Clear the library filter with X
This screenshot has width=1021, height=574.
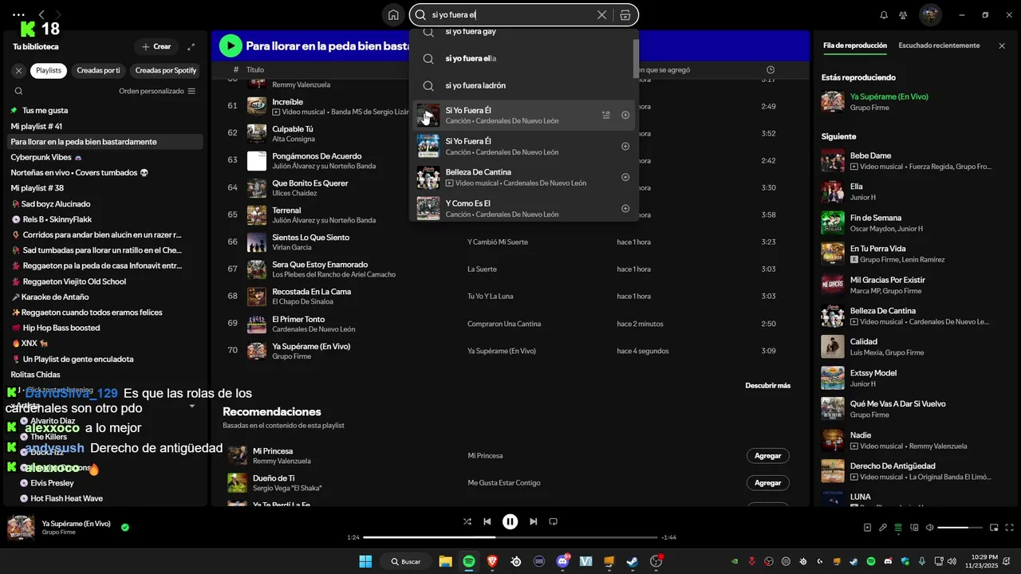(x=18, y=70)
